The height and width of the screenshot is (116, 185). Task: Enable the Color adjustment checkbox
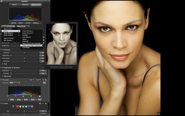click(3, 103)
